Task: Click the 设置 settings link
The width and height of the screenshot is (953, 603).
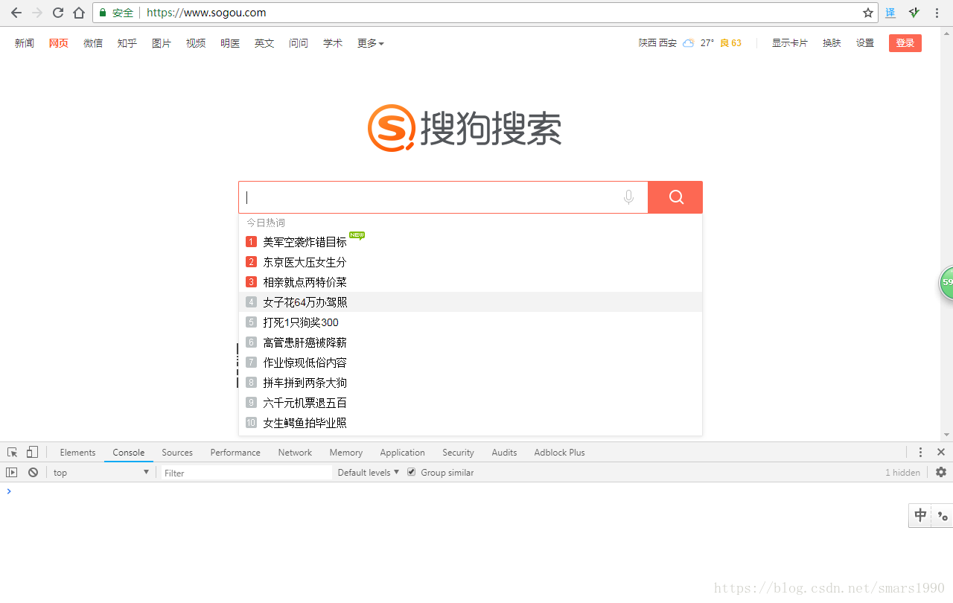Action: click(x=865, y=43)
